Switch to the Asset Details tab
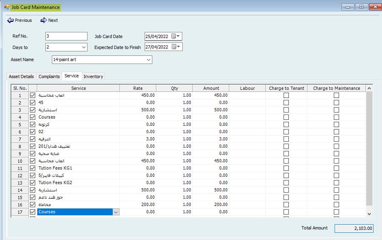This screenshot has width=382, height=240. (21, 76)
